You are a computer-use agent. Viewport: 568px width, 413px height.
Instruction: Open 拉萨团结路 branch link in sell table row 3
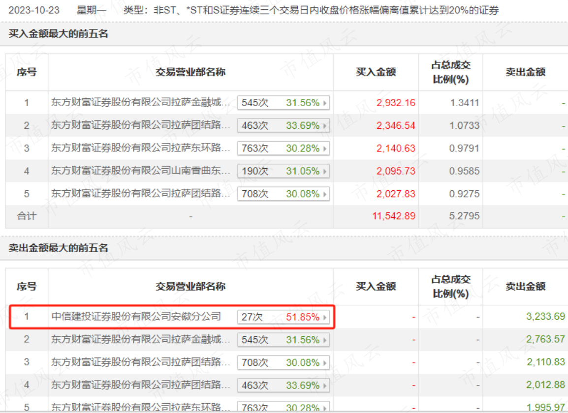pyautogui.click(x=141, y=362)
